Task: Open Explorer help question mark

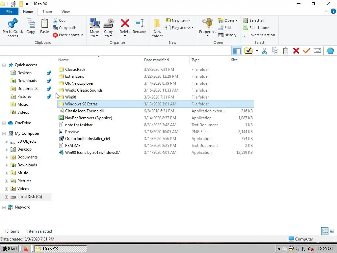Action: 333,12
